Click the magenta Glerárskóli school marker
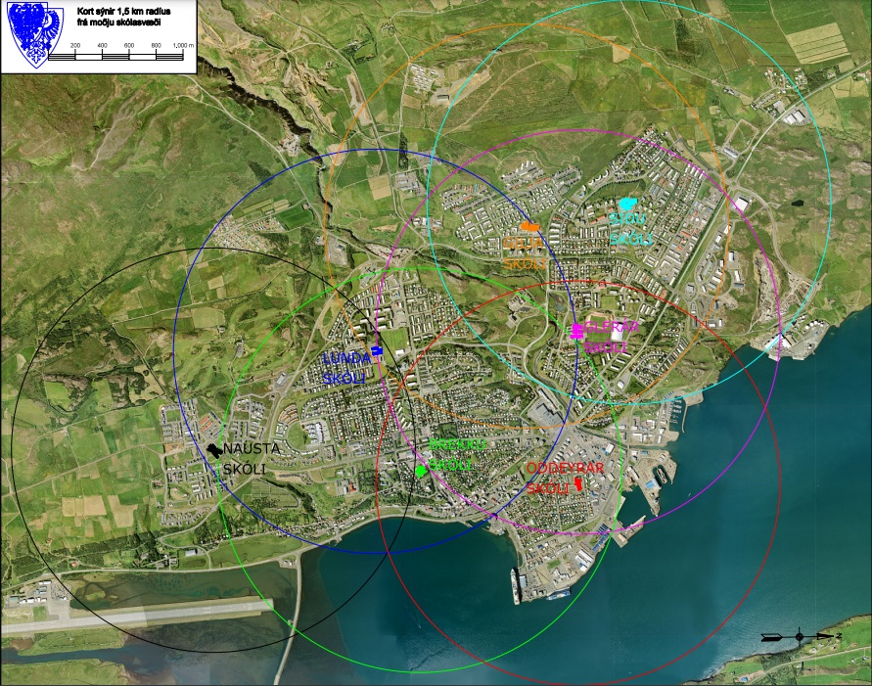The width and height of the screenshot is (872, 686). [577, 330]
